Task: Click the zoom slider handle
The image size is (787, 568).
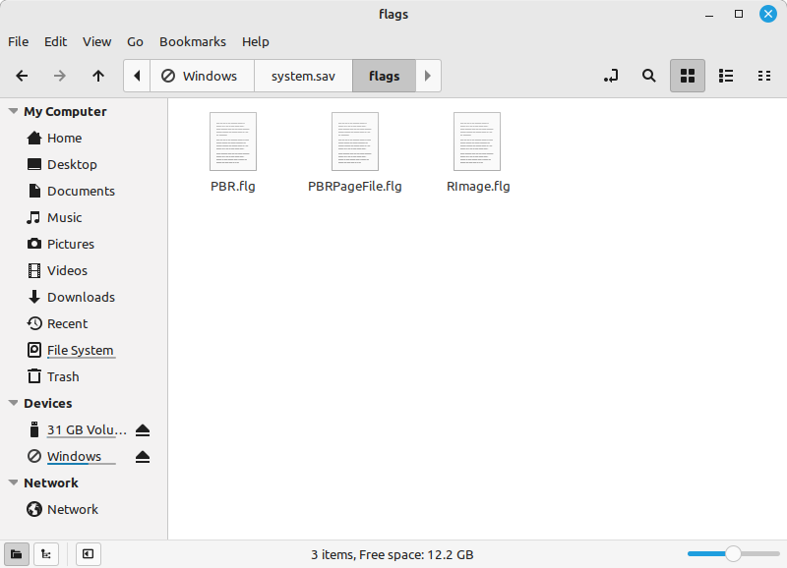Action: click(733, 554)
